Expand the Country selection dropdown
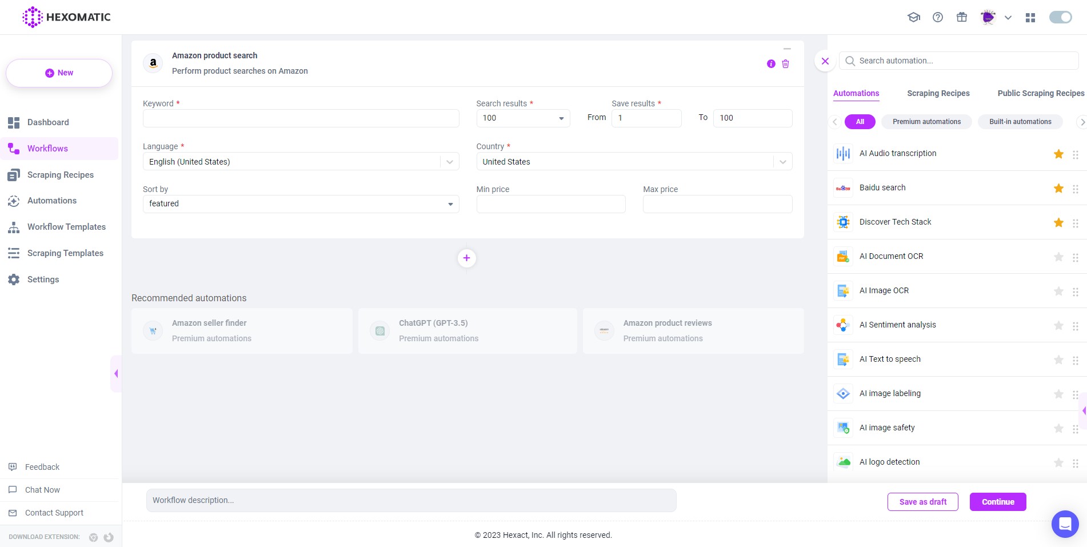This screenshot has width=1087, height=547. 782,161
